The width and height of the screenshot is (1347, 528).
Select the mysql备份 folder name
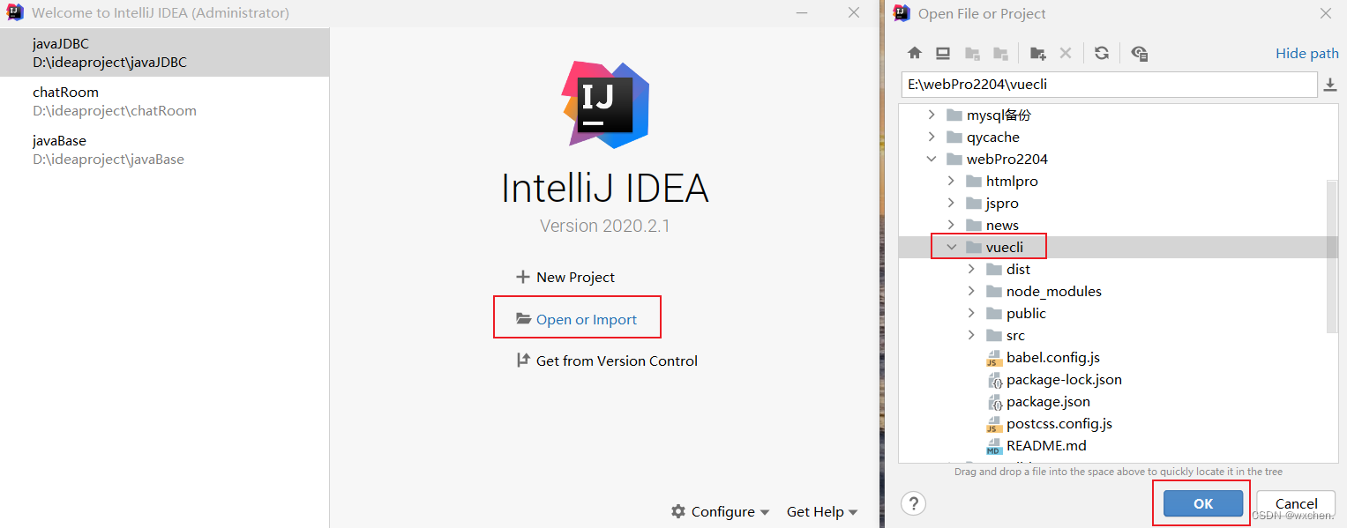[999, 115]
